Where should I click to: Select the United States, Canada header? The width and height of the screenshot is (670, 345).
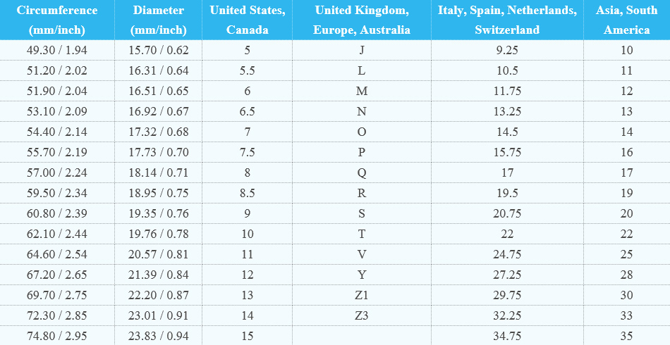(x=248, y=20)
